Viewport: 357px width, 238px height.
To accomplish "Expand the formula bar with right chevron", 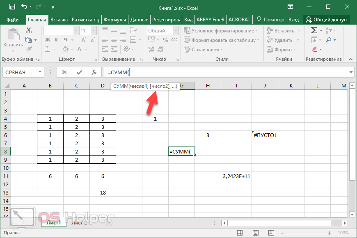I will [350, 72].
